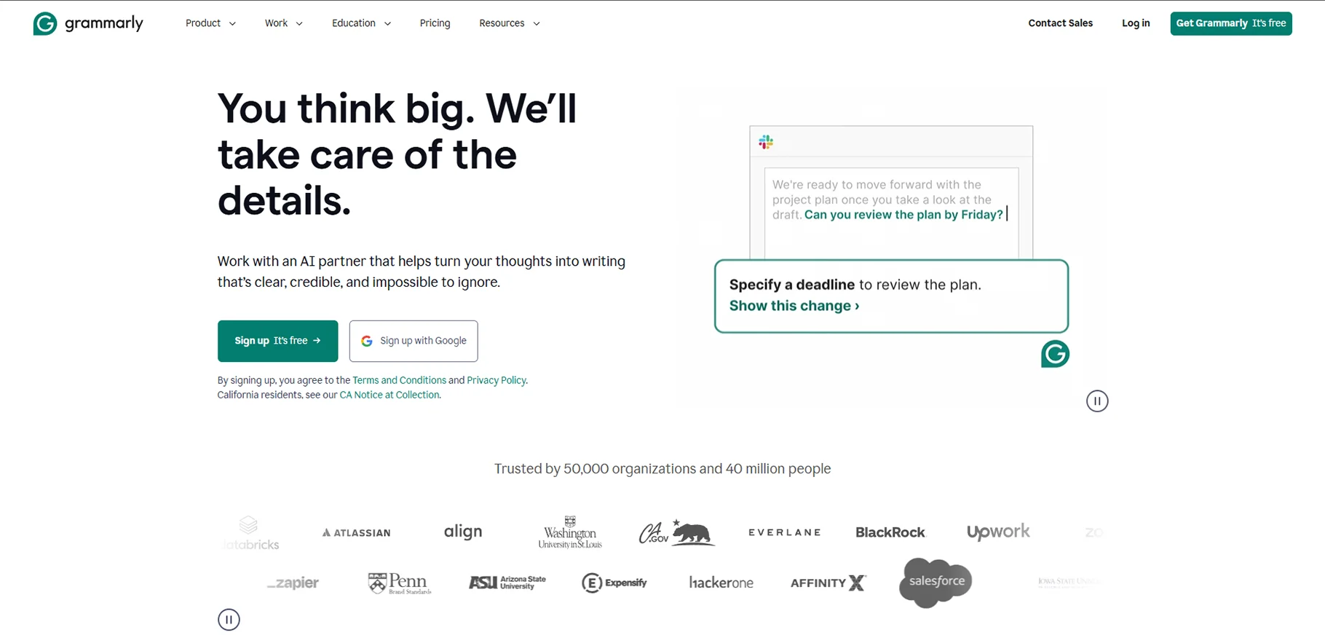Expand the Work menu
The image size is (1325, 635).
(283, 23)
